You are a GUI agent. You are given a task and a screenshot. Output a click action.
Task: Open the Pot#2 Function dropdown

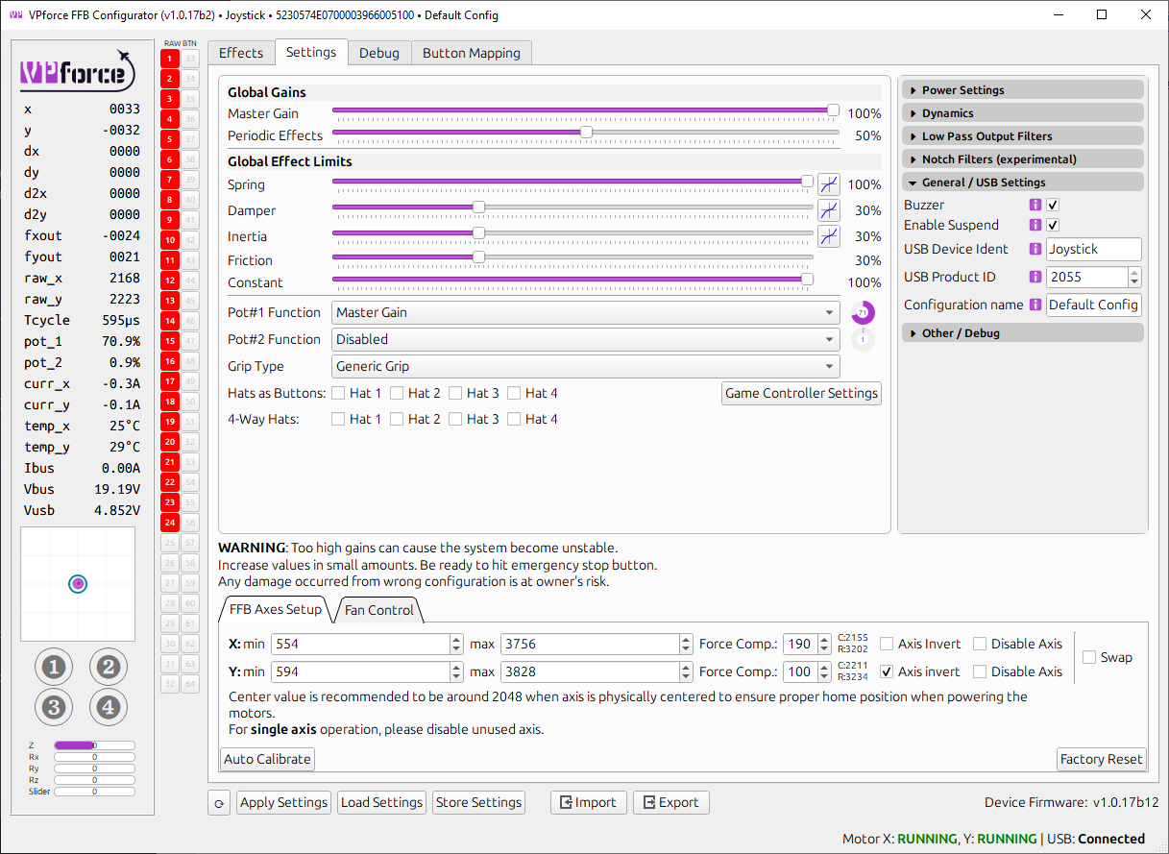pos(586,339)
